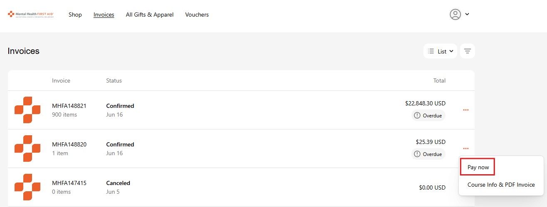The height and width of the screenshot is (207, 547).
Task: Open three-dot menu for invoice MHFA148821
Action: pos(466,110)
